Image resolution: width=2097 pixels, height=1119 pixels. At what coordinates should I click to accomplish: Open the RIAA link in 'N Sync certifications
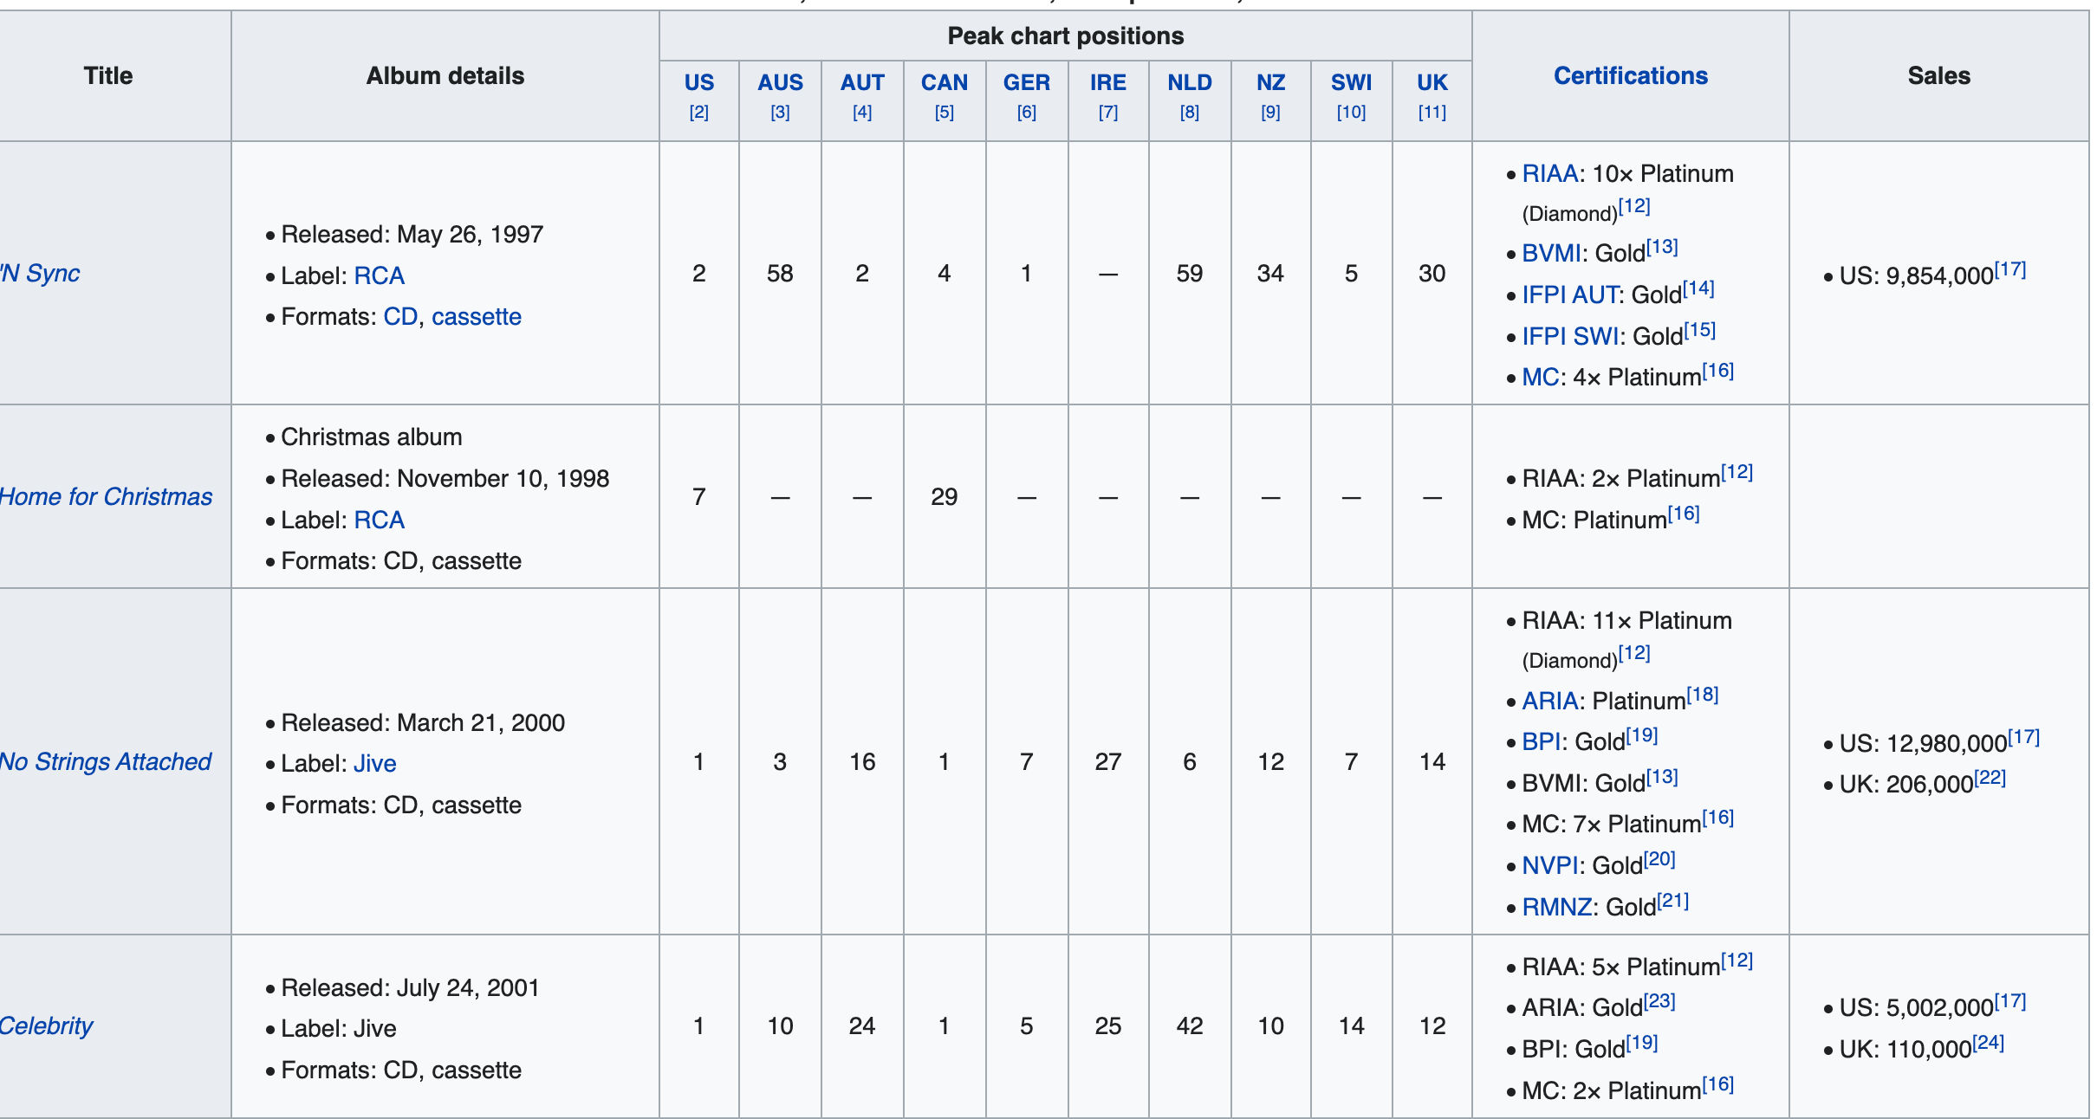point(1550,174)
